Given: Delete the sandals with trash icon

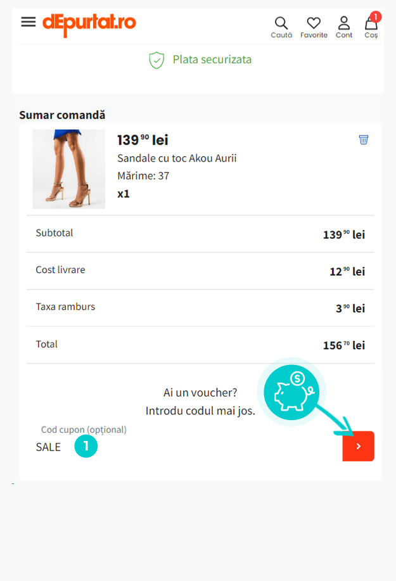Looking at the screenshot, I should pos(364,139).
